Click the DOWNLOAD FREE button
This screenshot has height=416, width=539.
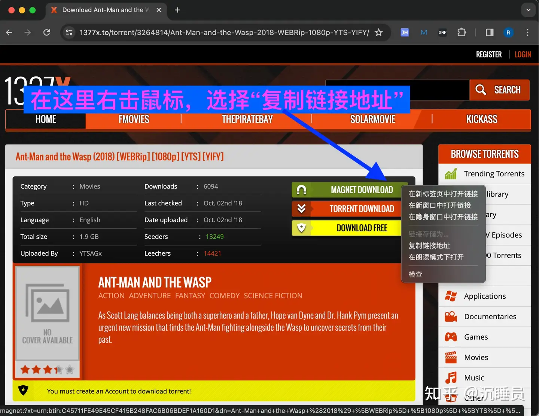tap(347, 228)
